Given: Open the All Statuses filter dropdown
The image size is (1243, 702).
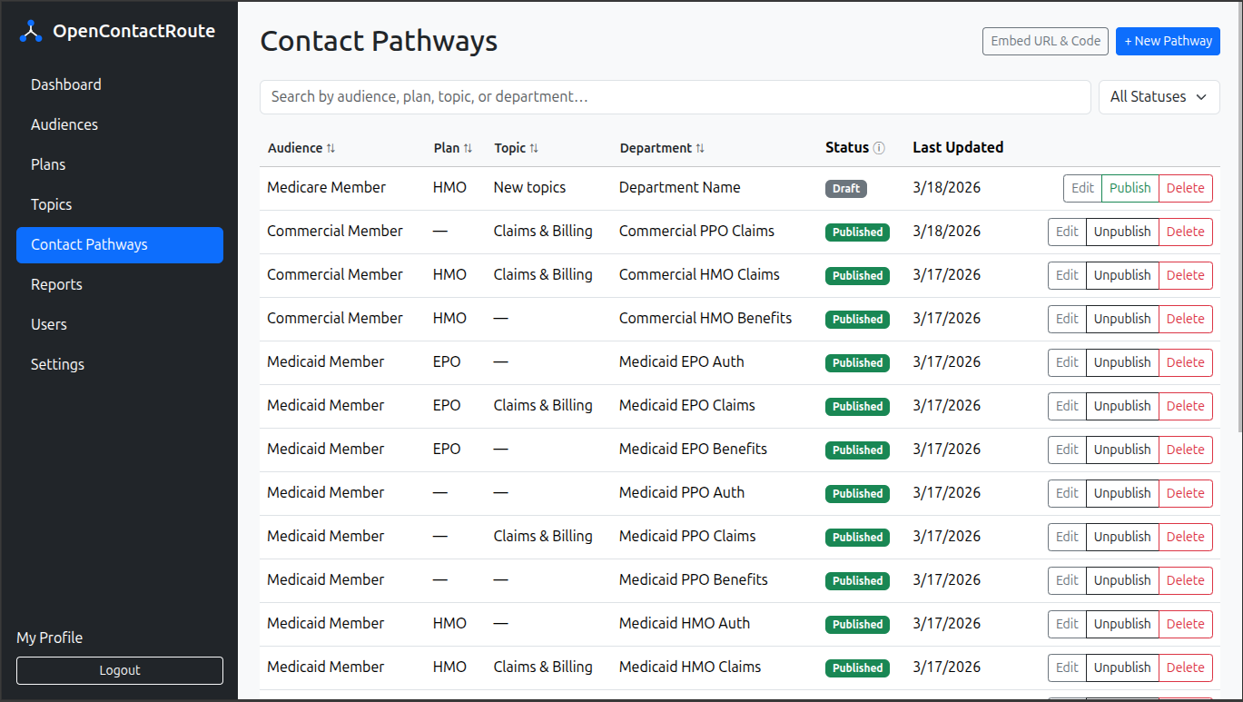Looking at the screenshot, I should pos(1159,96).
